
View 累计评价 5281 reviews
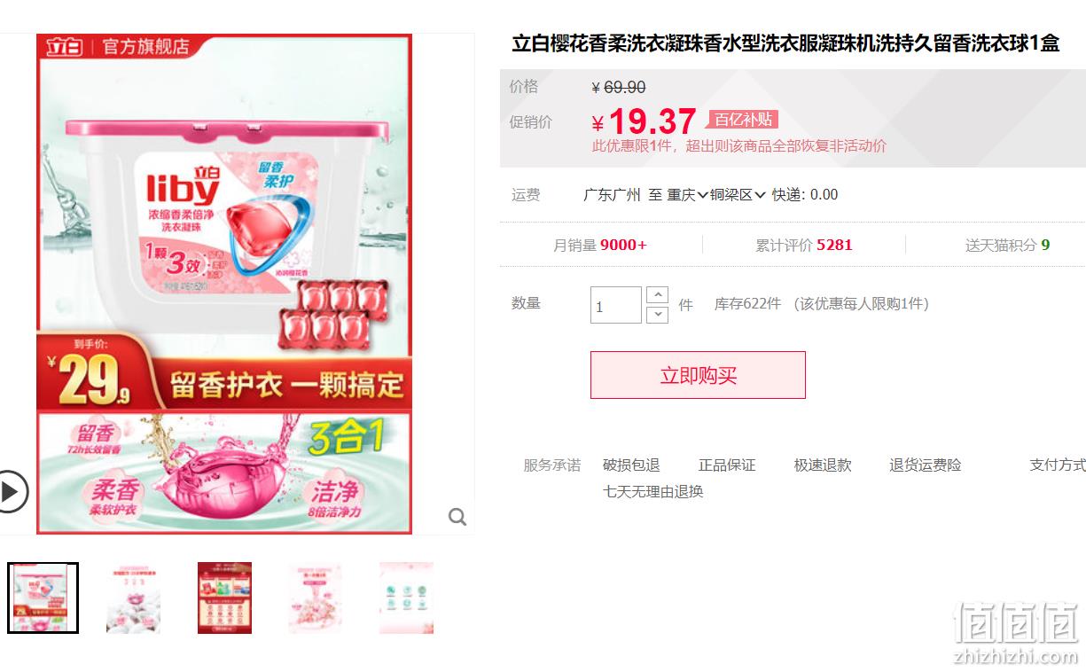[x=803, y=246]
